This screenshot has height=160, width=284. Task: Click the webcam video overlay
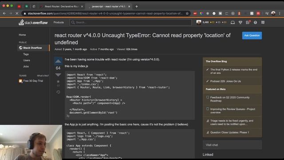[31, 142]
